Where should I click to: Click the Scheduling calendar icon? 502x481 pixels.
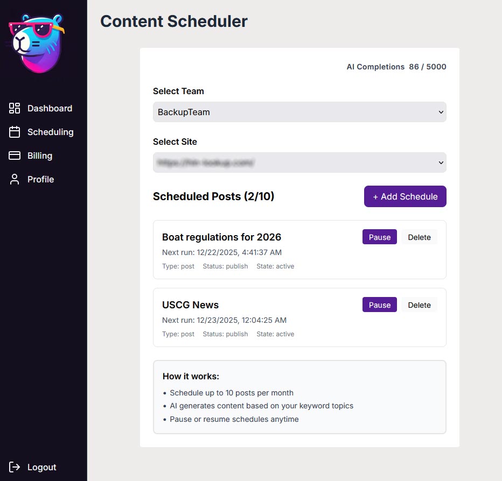(x=15, y=132)
